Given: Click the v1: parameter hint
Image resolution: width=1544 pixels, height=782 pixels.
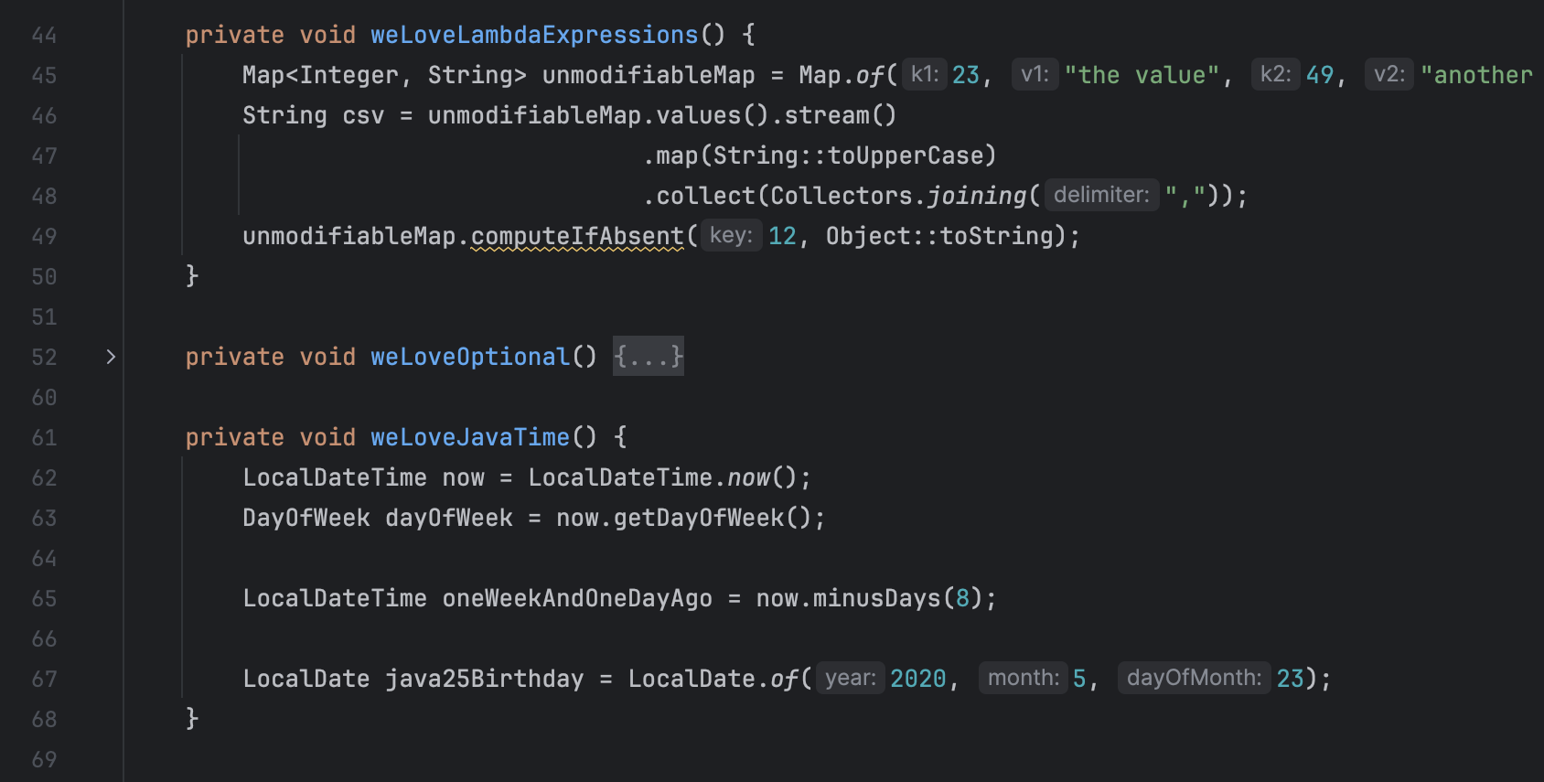Looking at the screenshot, I should [1035, 74].
